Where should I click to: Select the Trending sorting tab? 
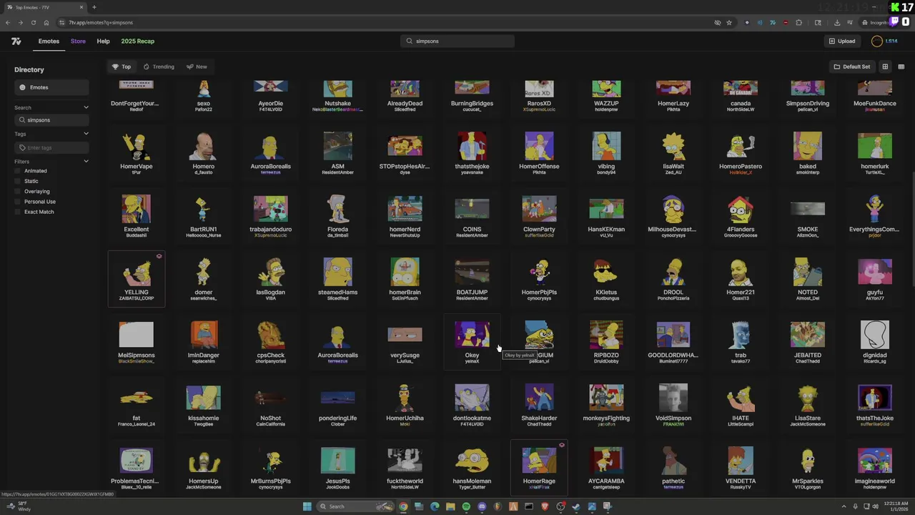(159, 67)
